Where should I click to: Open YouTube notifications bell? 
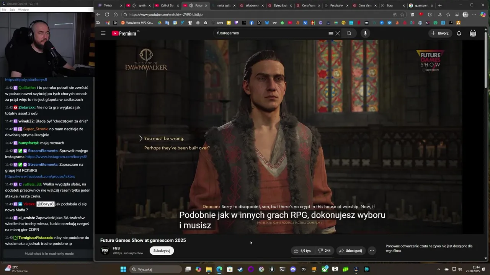[459, 33]
